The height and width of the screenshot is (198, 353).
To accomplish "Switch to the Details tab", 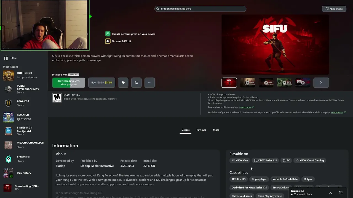I will (185, 130).
